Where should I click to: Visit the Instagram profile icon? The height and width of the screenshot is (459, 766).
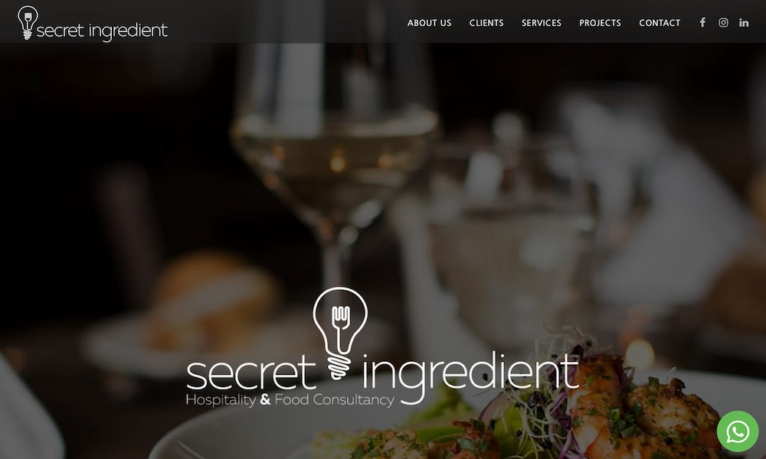(x=724, y=22)
